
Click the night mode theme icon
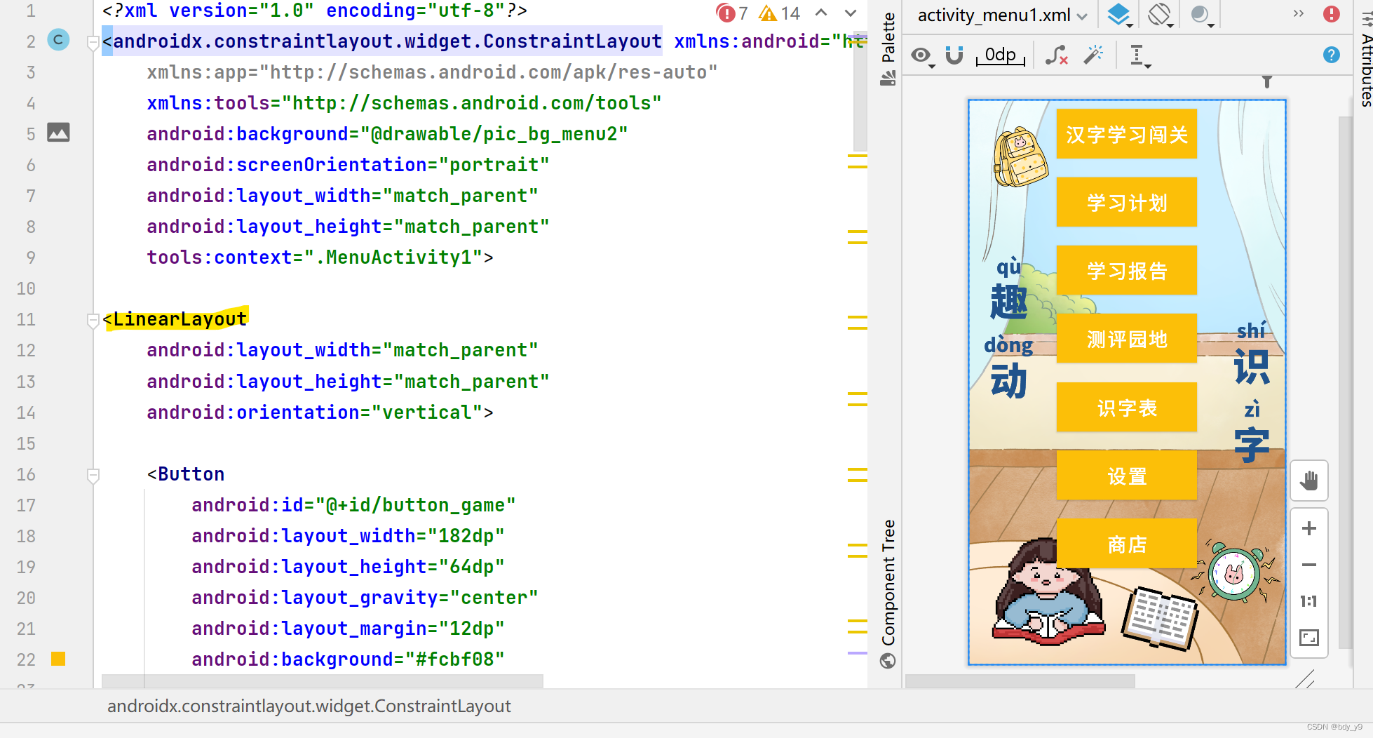pos(1200,14)
